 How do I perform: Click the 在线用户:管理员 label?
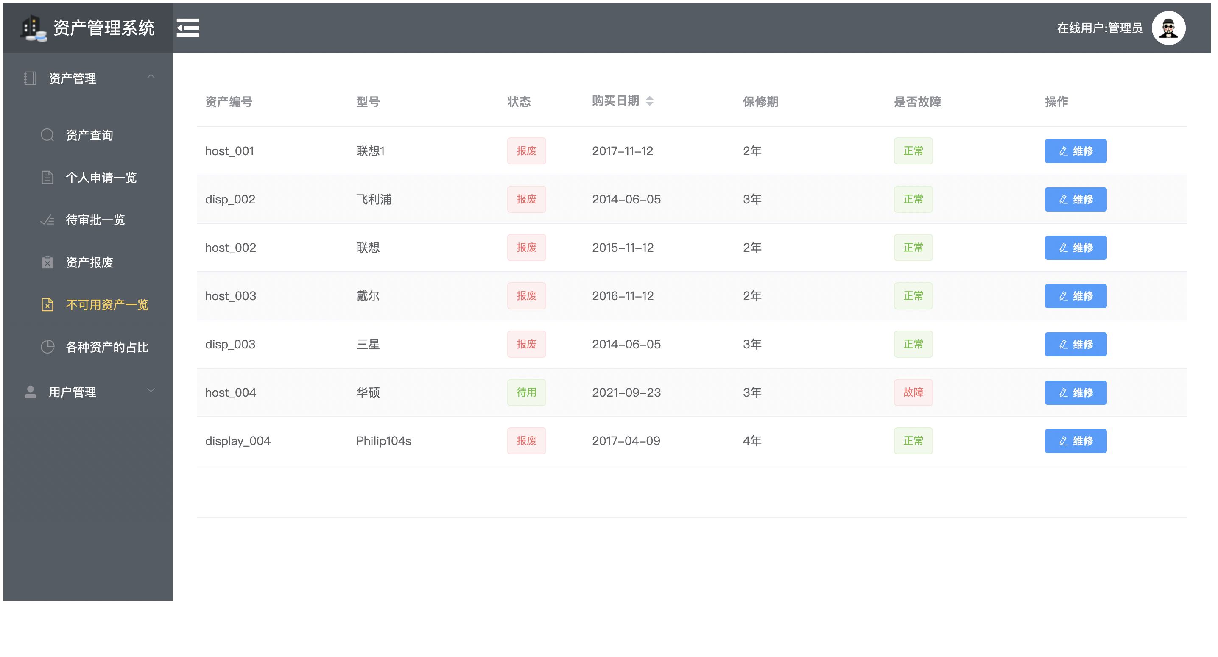pos(1100,28)
